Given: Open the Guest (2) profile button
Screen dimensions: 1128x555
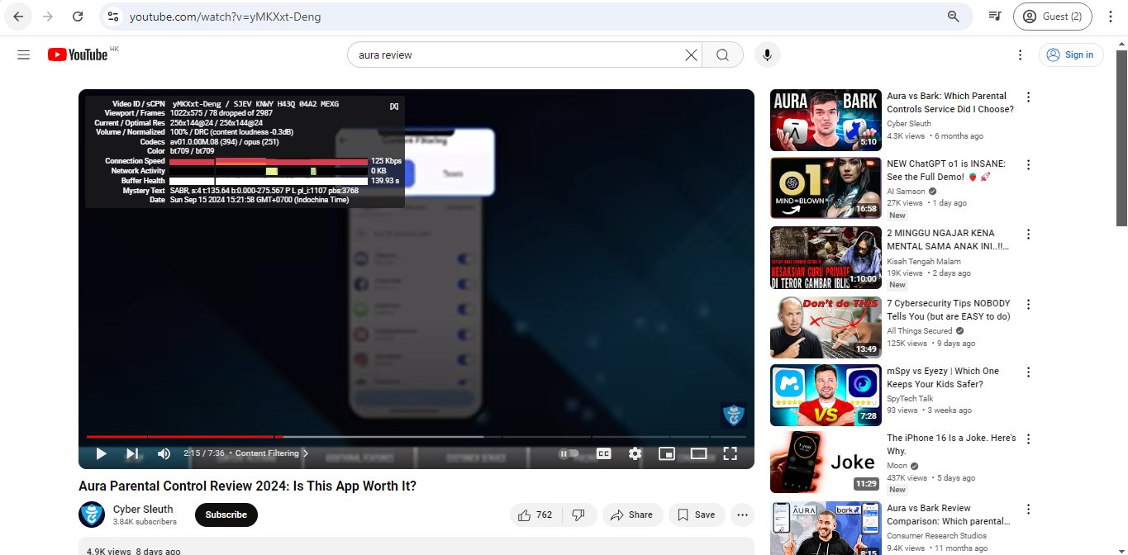Looking at the screenshot, I should [x=1053, y=17].
